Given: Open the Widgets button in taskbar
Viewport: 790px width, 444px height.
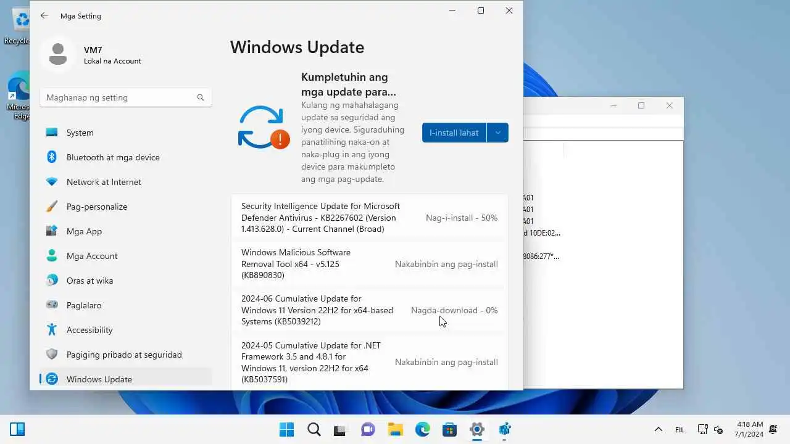Looking at the screenshot, I should coord(17,429).
